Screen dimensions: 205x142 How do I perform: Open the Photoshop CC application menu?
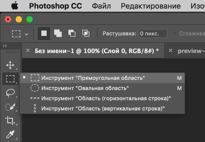tap(56, 6)
